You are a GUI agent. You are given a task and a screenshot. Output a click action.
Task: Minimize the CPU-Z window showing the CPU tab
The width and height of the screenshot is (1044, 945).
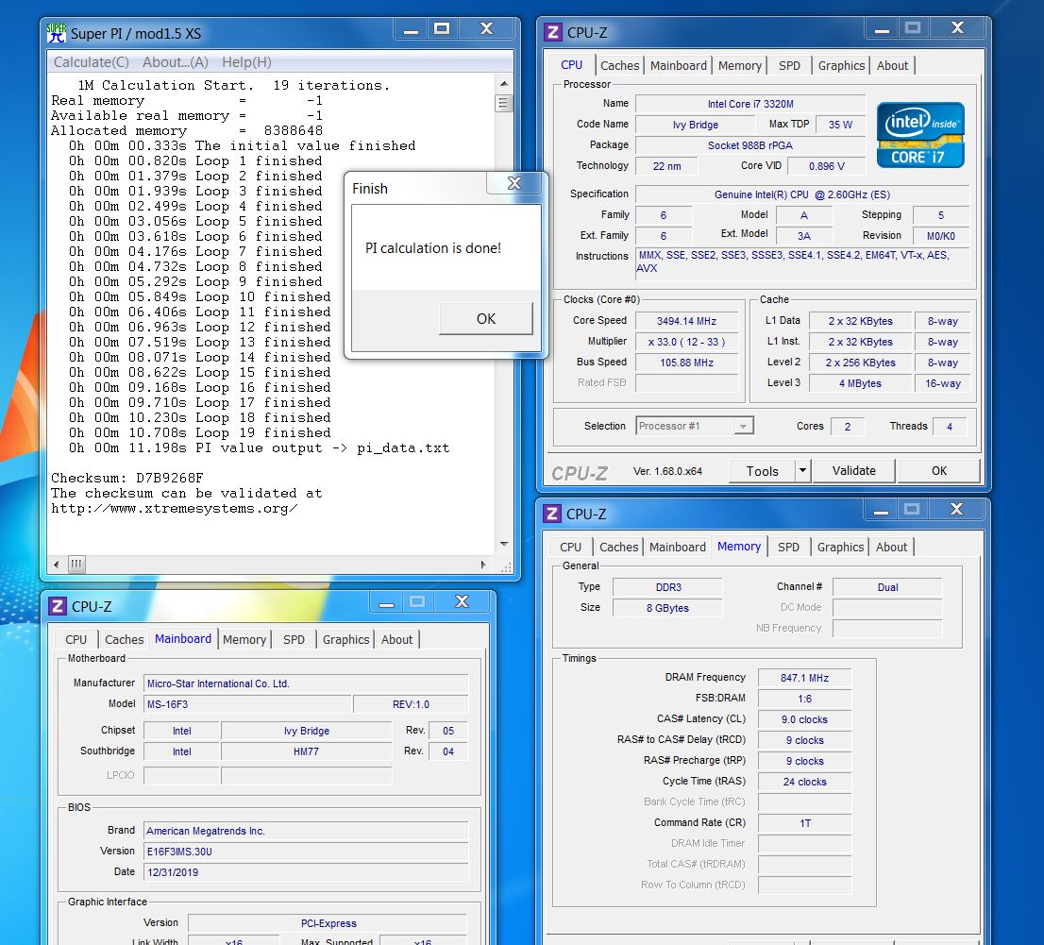[x=882, y=28]
